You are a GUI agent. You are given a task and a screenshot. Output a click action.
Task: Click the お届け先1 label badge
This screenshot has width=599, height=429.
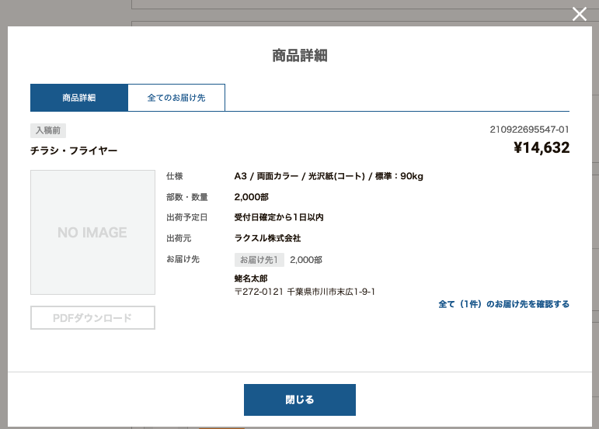pos(259,260)
